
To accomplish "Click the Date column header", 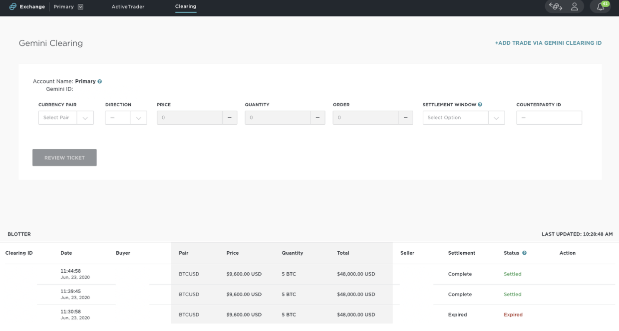I will click(66, 253).
